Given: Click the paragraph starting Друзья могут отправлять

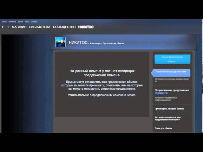Looking at the screenshot, I should (x=102, y=85).
